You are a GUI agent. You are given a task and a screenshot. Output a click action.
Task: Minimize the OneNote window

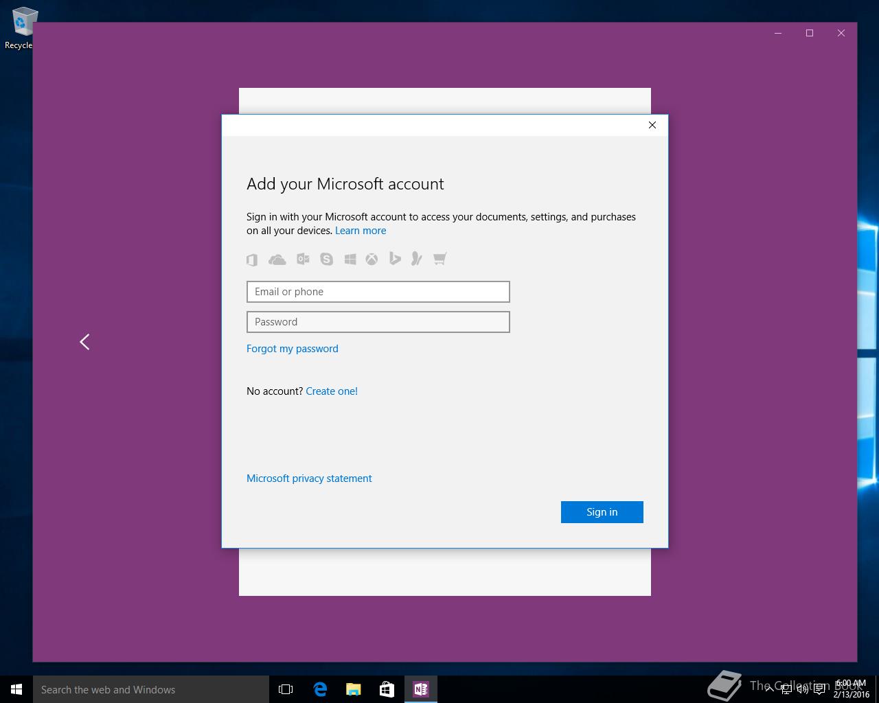[778, 33]
